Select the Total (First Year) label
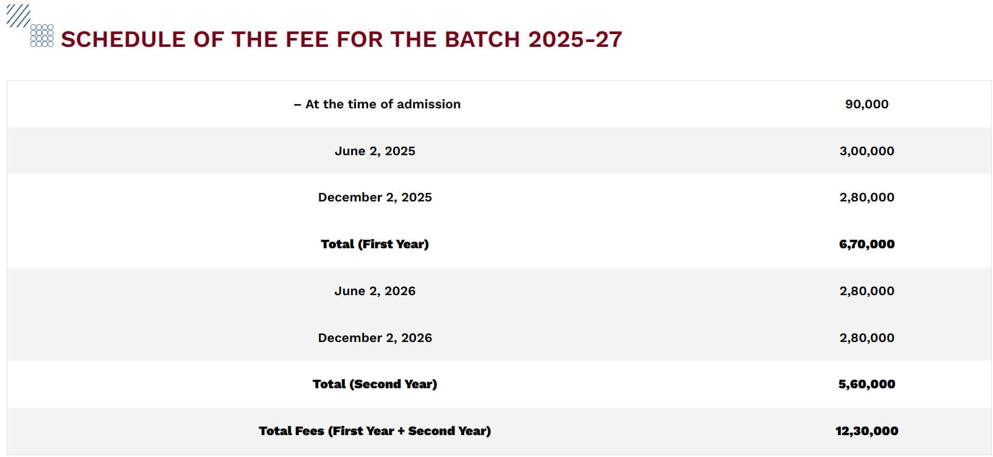The width and height of the screenshot is (993, 457). coord(375,244)
